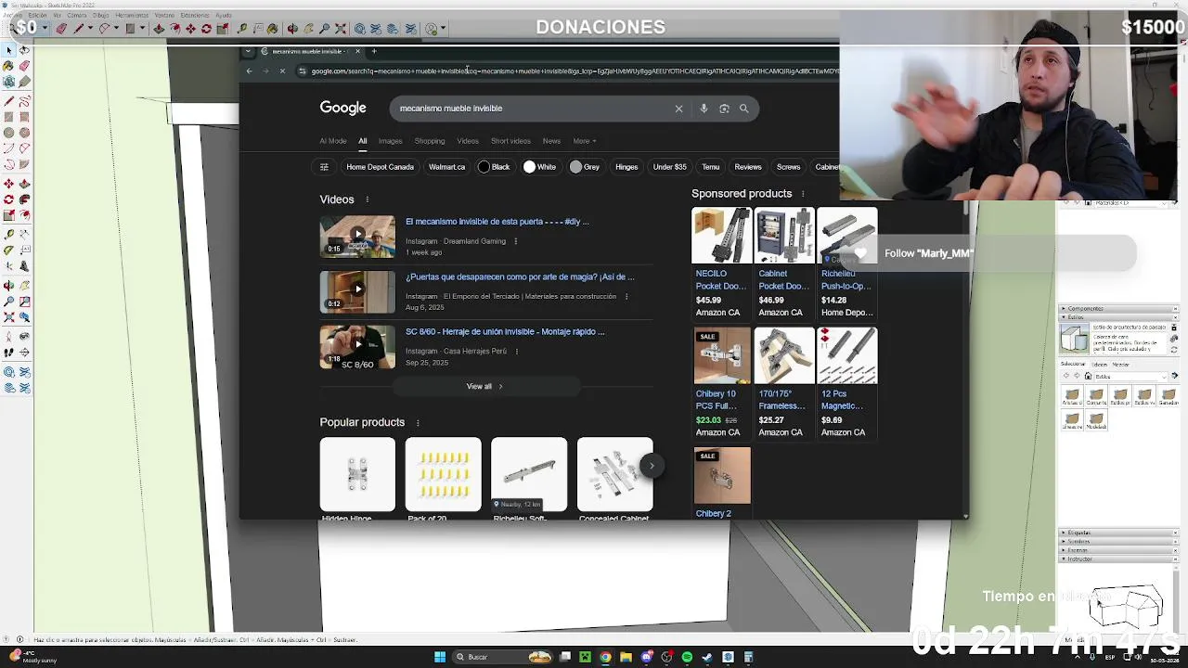Screen dimensions: 1188x668
Task: Click the Paint Bucket in left tool palette
Action: tap(8, 66)
